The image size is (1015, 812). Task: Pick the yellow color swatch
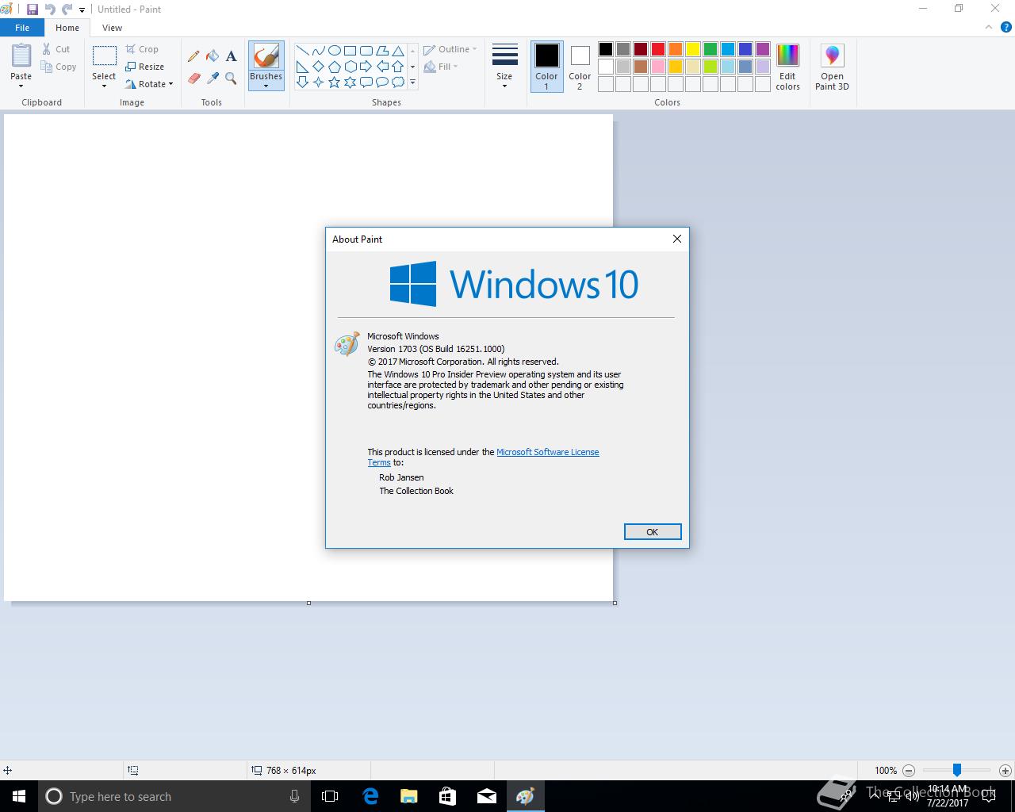point(693,49)
